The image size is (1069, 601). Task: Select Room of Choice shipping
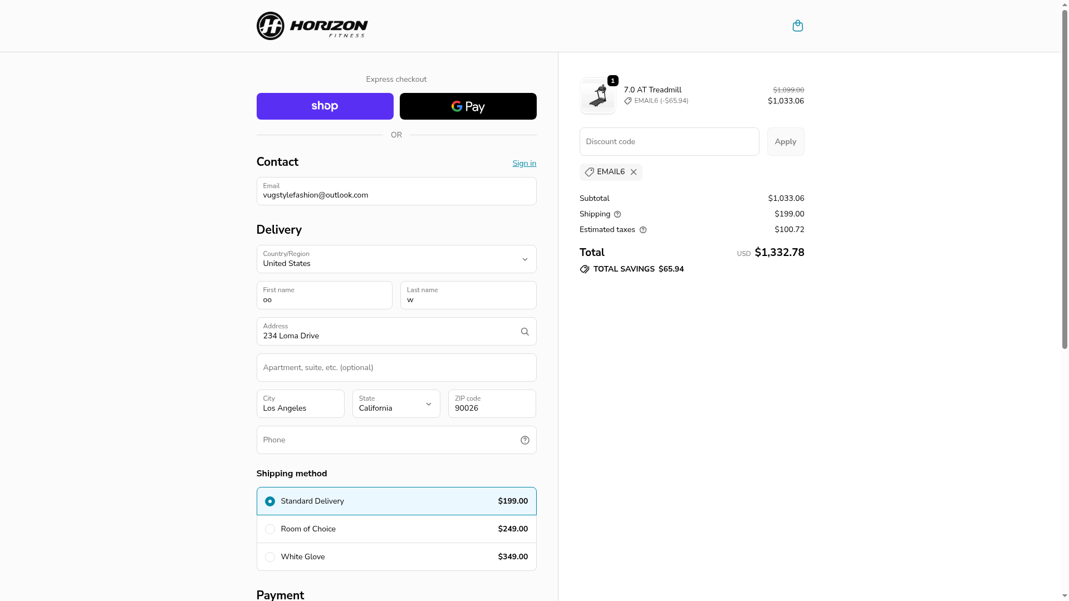270,529
